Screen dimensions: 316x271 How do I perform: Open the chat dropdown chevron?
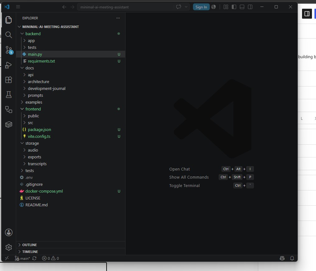pyautogui.click(x=186, y=7)
